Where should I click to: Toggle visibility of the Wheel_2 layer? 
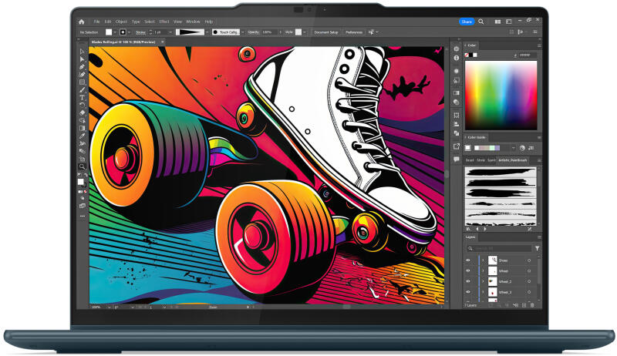point(467,282)
